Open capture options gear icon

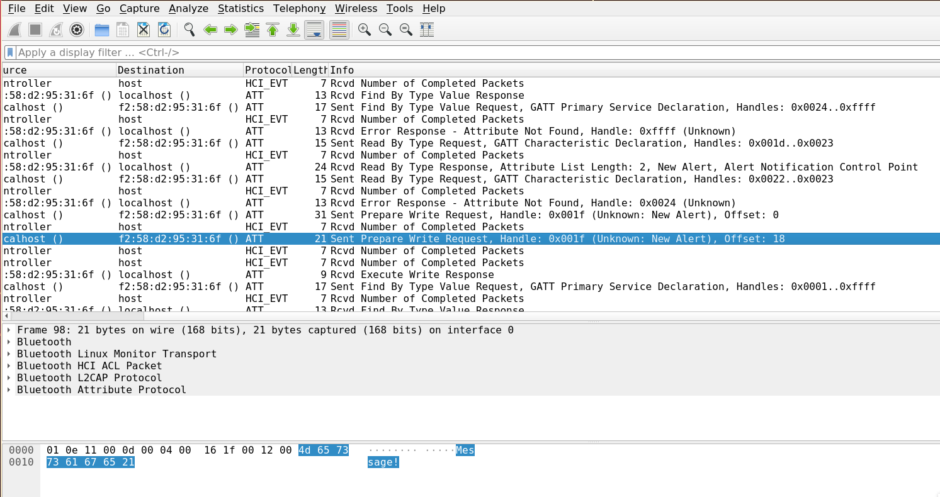77,30
